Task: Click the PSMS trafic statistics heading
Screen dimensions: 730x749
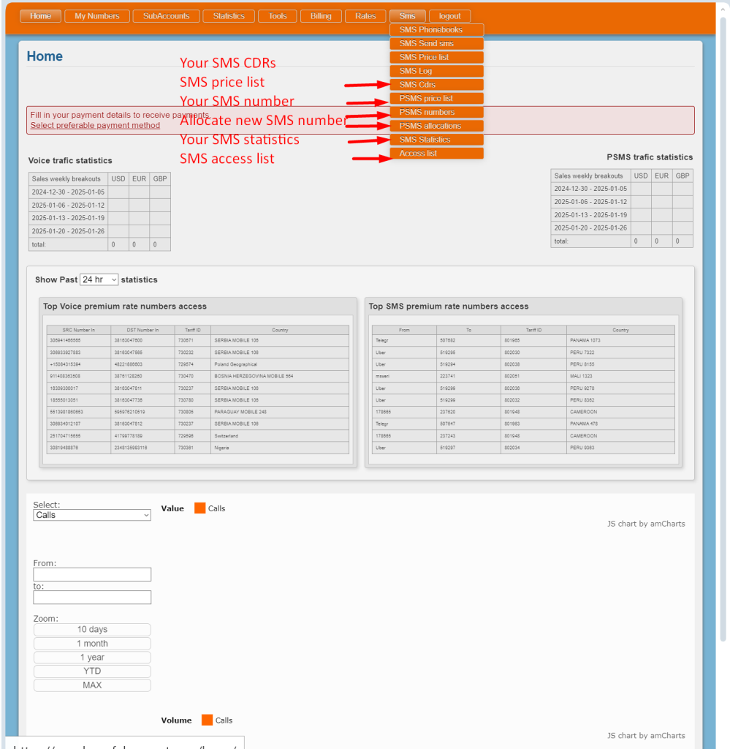Action: click(x=650, y=157)
